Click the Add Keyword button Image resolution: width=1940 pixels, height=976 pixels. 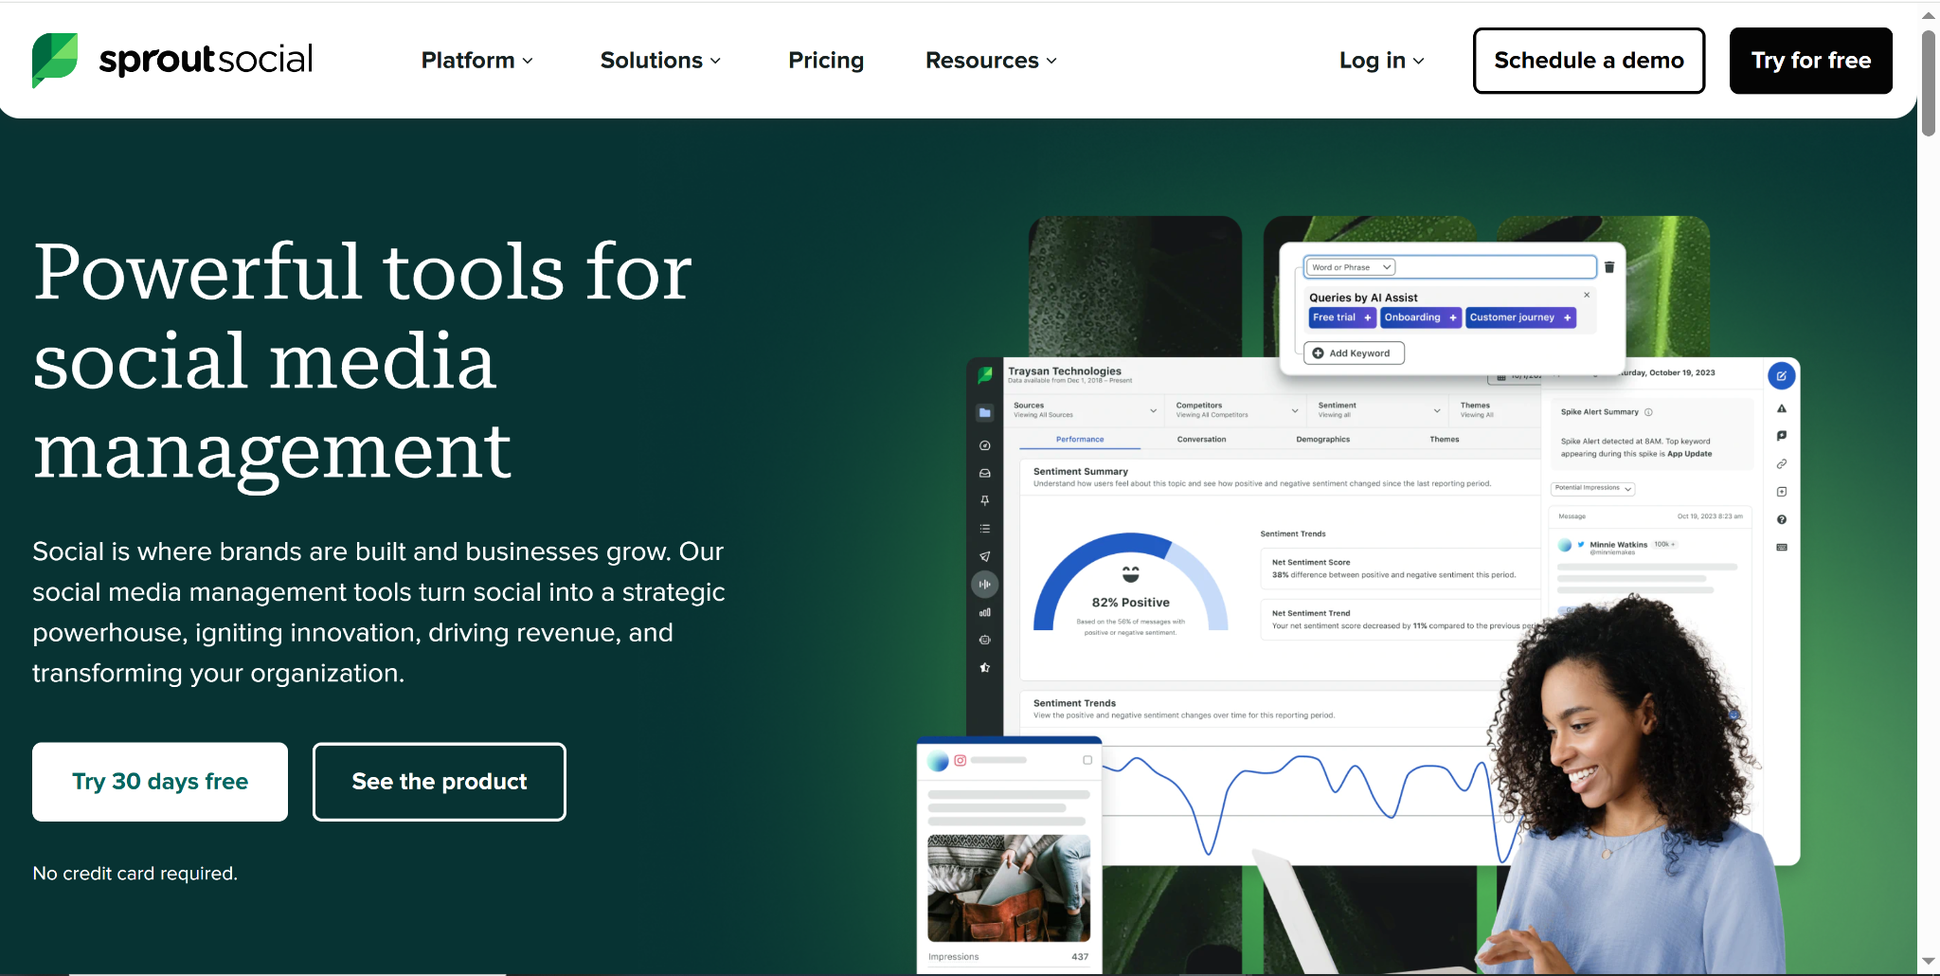click(x=1354, y=353)
